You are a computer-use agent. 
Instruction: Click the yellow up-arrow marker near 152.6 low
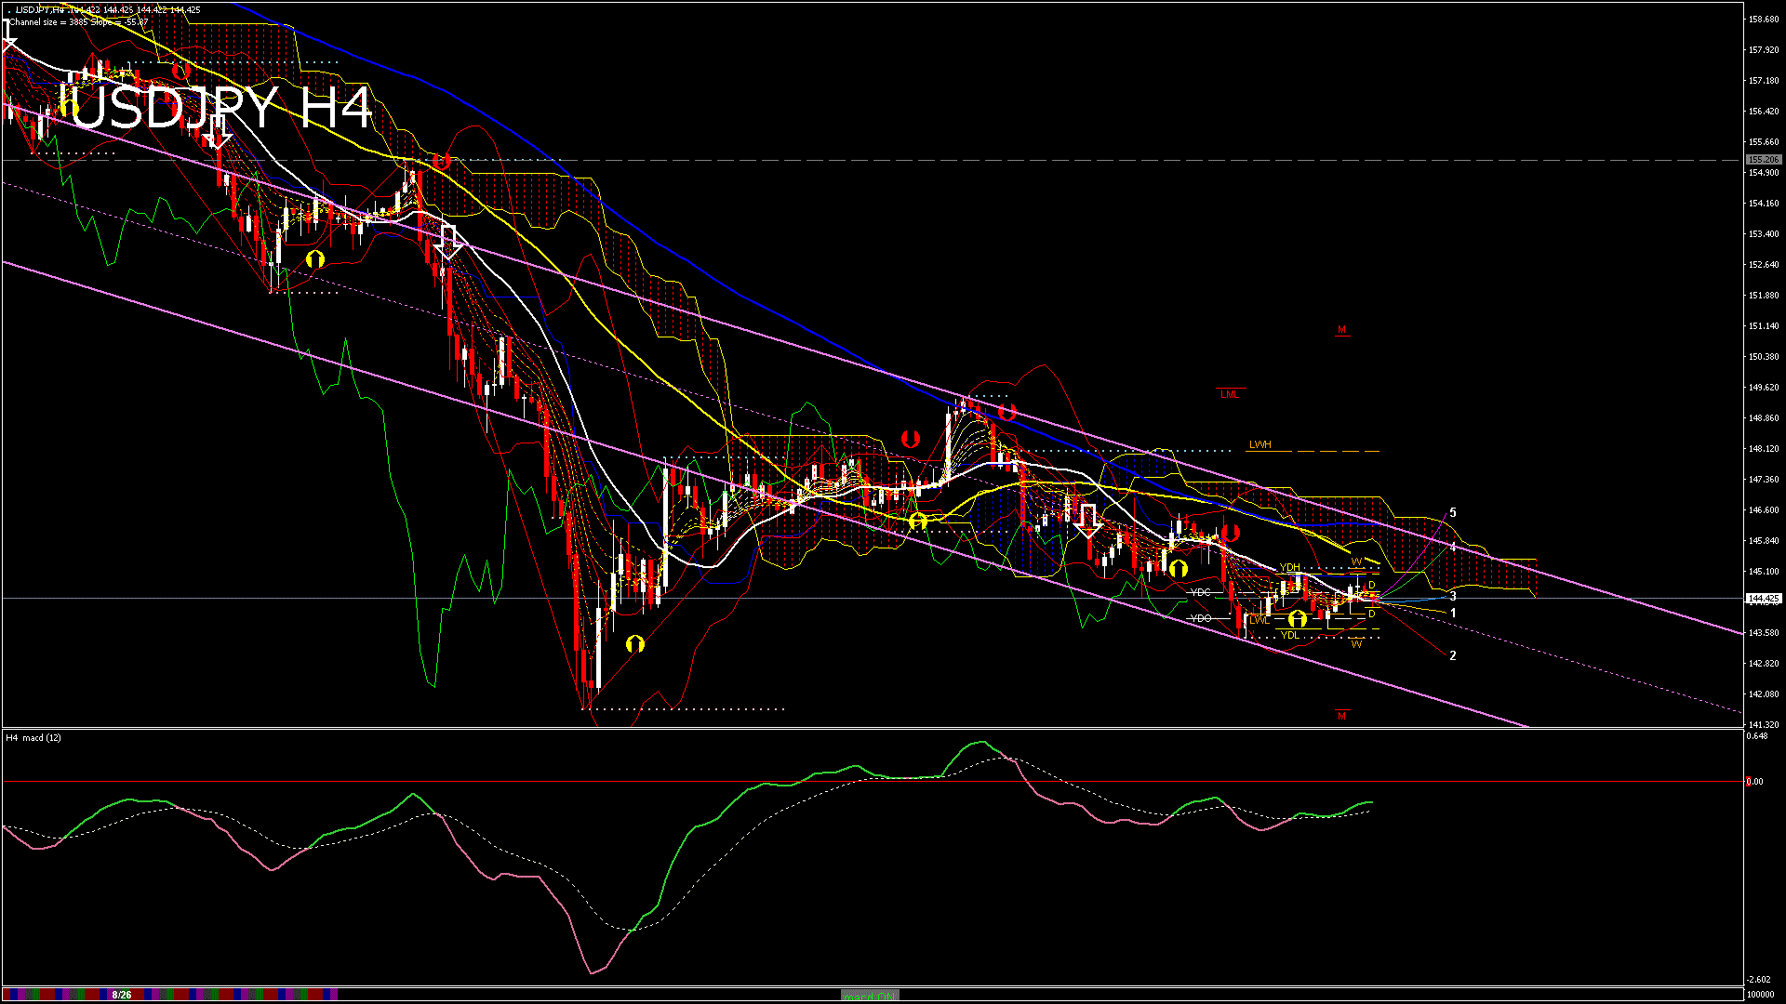315,259
